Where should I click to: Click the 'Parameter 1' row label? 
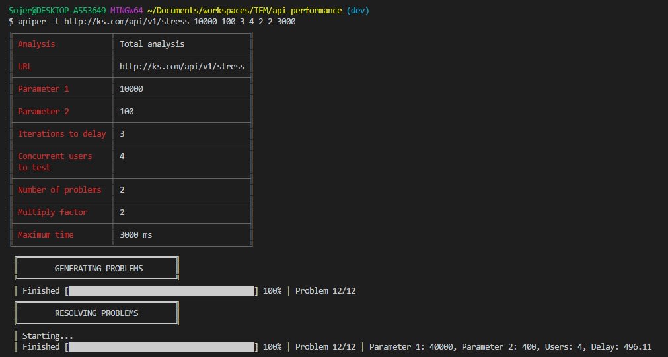click(x=43, y=89)
